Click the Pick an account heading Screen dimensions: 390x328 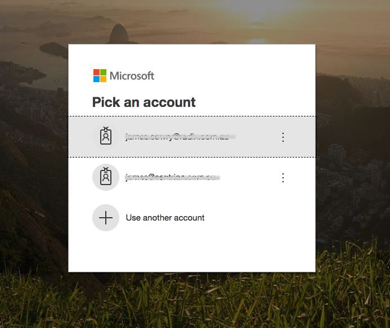pyautogui.click(x=144, y=102)
